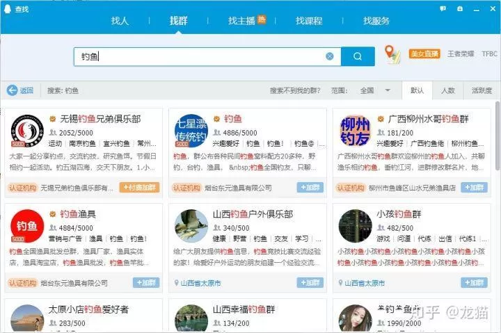501x333 pixels.
Task: Clear the search text with the X icon
Action: (x=330, y=56)
